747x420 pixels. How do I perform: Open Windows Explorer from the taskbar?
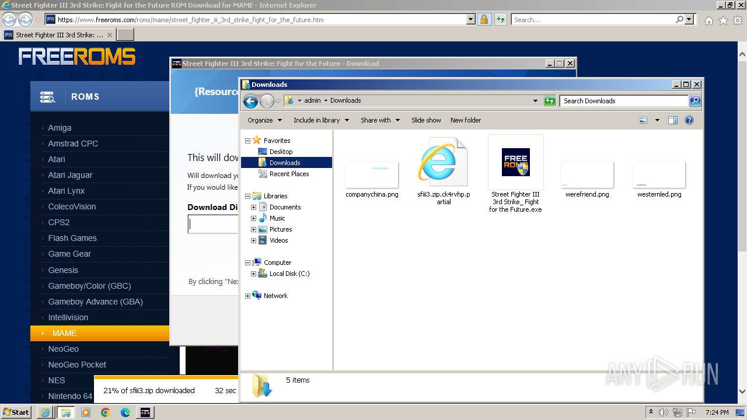[x=66, y=412]
